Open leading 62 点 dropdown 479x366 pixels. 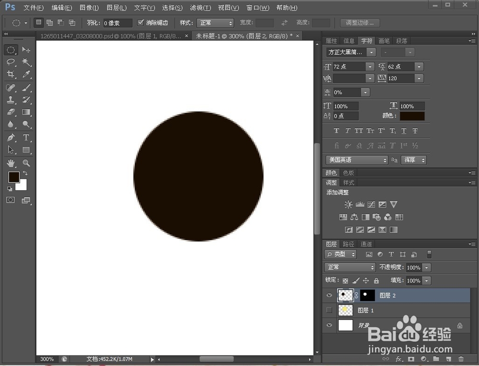pos(419,67)
